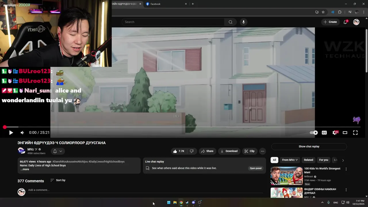Open the Sort by comments dropdown

tap(58, 180)
